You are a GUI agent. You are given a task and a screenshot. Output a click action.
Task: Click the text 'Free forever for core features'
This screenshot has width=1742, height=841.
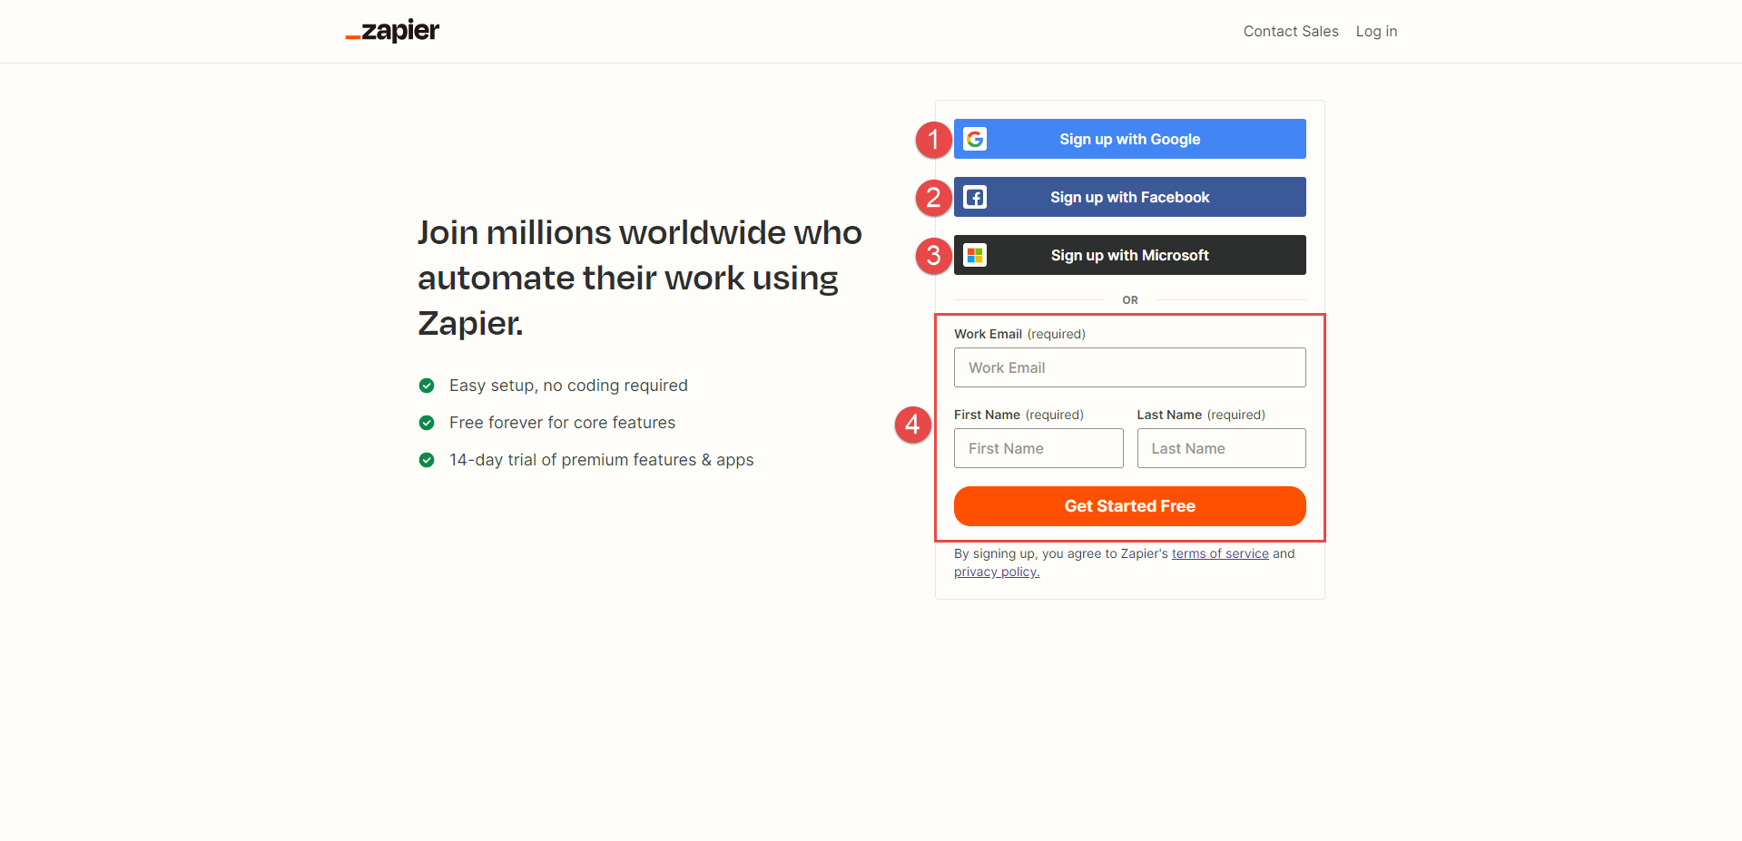point(562,423)
